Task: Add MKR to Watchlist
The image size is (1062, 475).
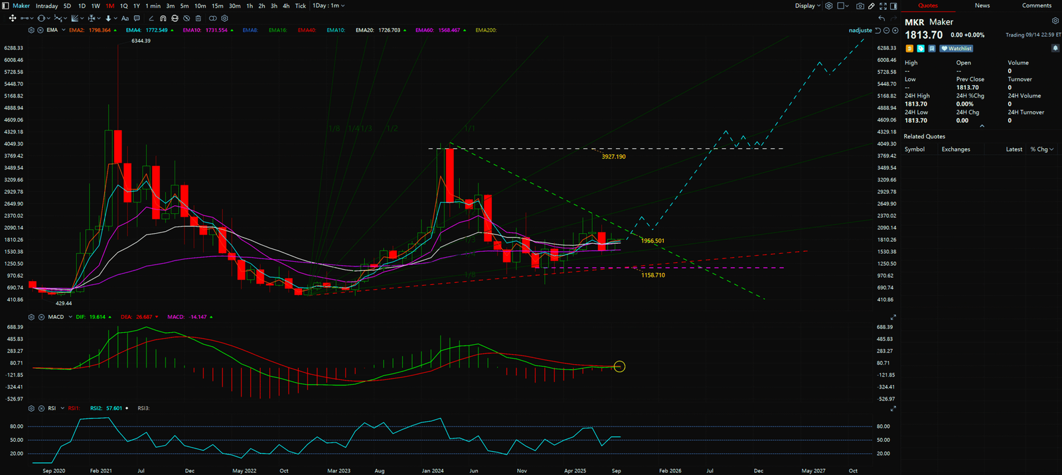Action: pyautogui.click(x=956, y=48)
